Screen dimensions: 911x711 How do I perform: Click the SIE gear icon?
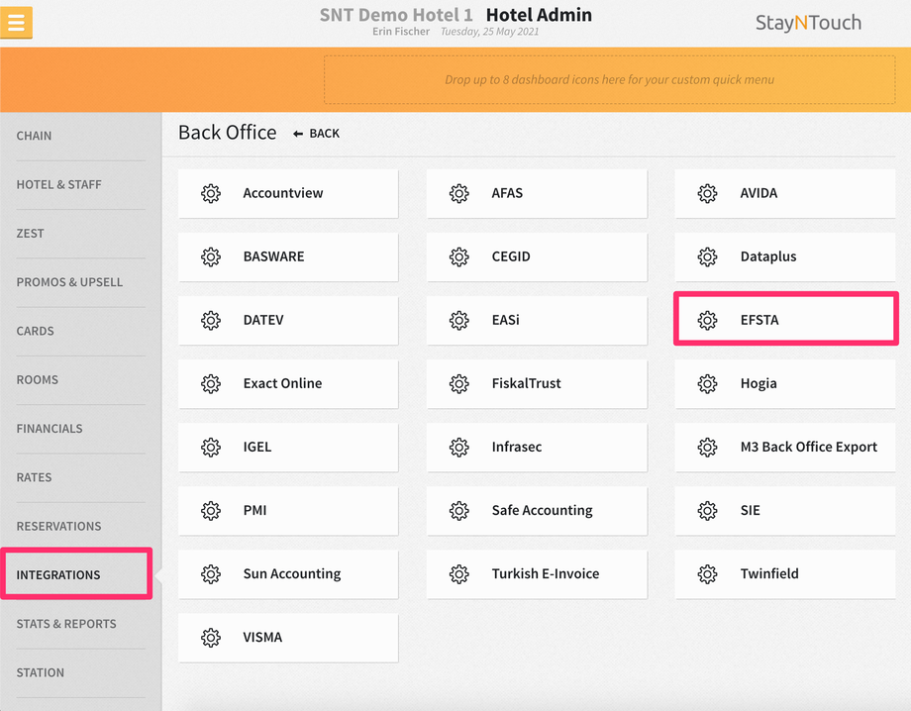(707, 511)
